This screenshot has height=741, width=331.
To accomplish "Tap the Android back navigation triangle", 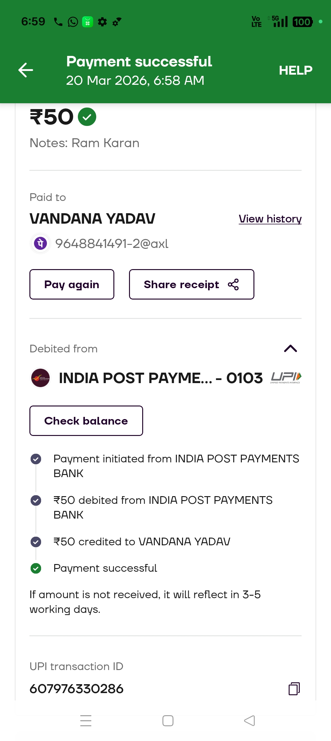I will pos(249,720).
